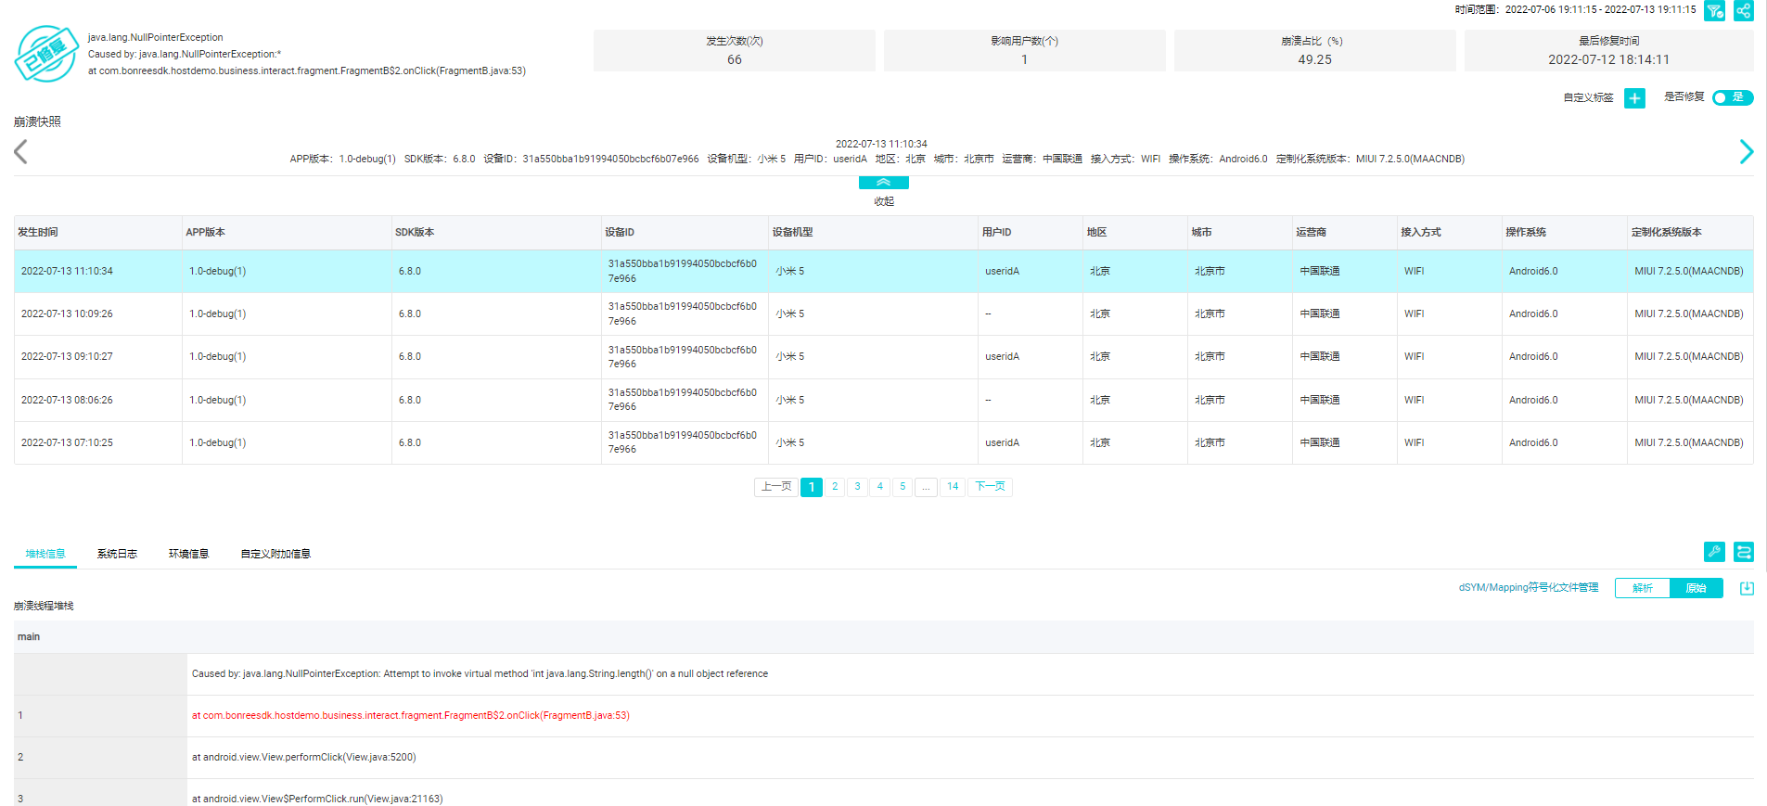The height and width of the screenshot is (806, 1767).
Task: Toggle the 是否修复 switch
Action: tap(1732, 97)
